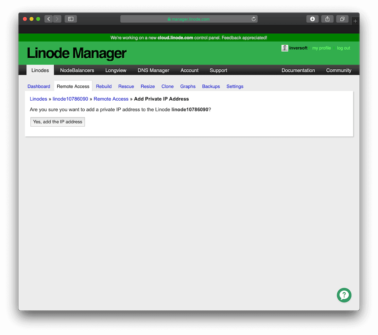
Task: Reload the page with the refresh icon
Action: click(253, 19)
